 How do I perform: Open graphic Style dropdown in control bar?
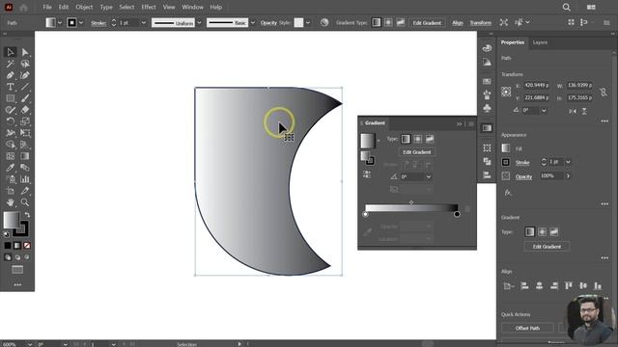point(308,23)
